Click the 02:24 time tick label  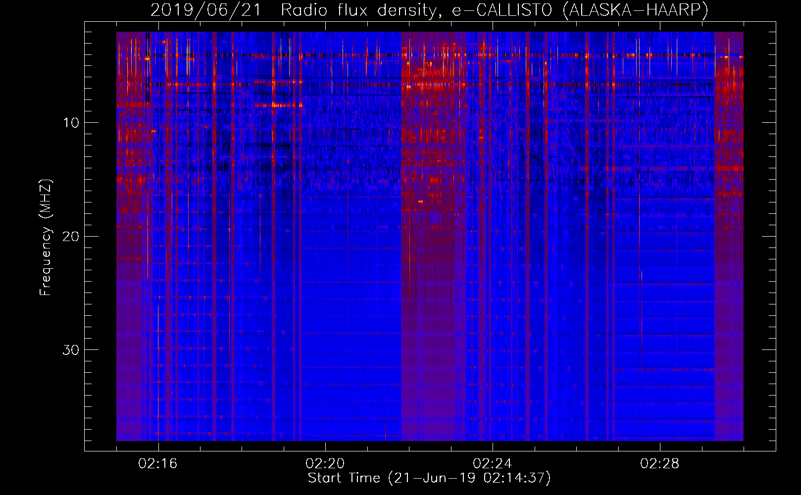493,464
